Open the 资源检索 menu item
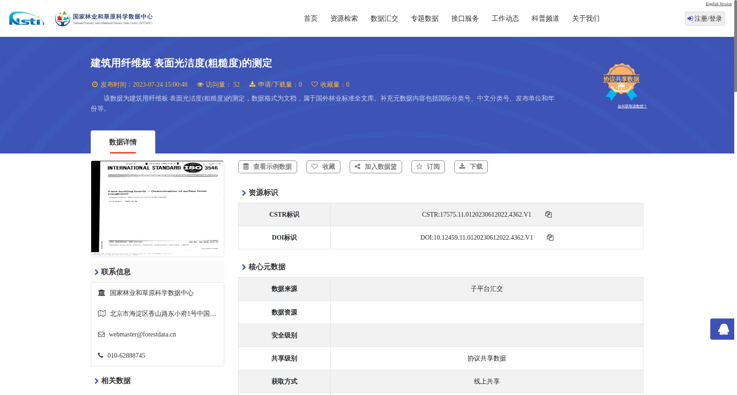The width and height of the screenshot is (737, 395). point(344,18)
